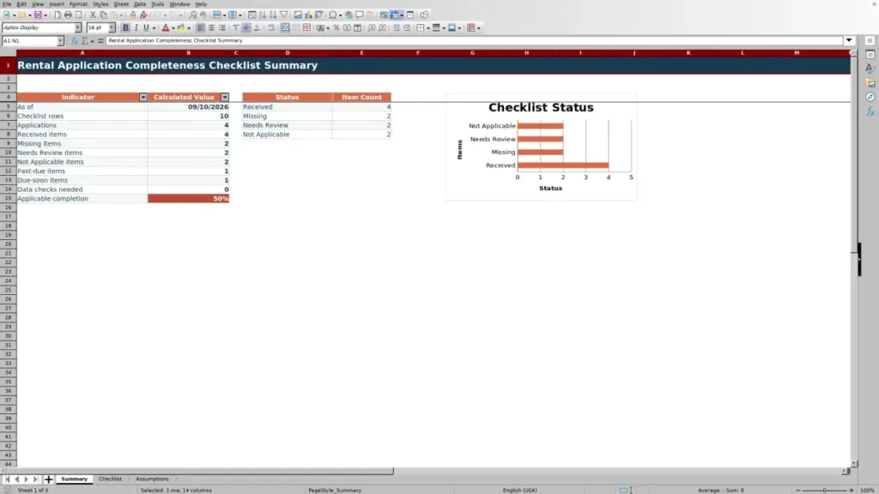This screenshot has width=879, height=494.
Task: Toggle Wrap Text for the cell
Action: 271,27
